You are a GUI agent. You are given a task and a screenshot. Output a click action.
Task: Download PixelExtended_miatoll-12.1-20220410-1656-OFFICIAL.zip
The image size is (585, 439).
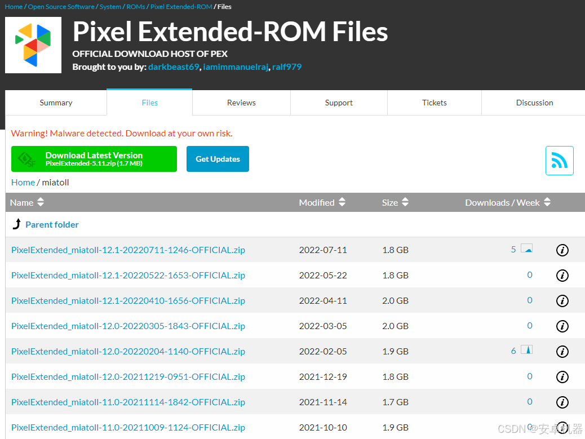pyautogui.click(x=128, y=300)
